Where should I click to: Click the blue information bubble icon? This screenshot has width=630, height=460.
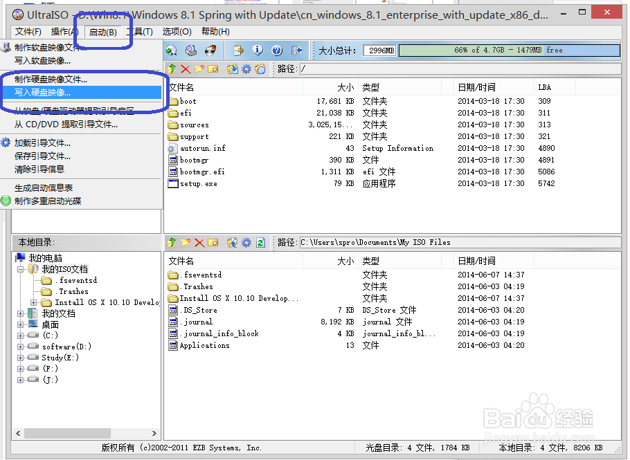tap(258, 50)
